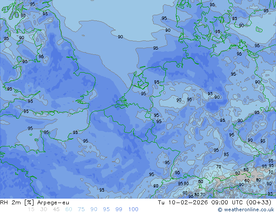Select the 30 value in the color legend
This screenshot has width=276, height=213.
[x=44, y=210]
